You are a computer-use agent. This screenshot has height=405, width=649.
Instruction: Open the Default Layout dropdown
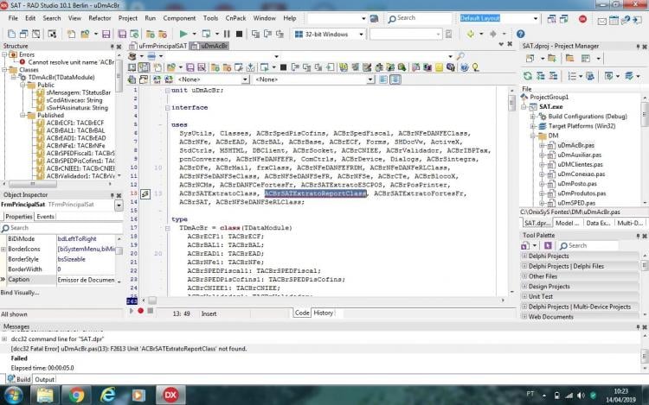point(535,19)
